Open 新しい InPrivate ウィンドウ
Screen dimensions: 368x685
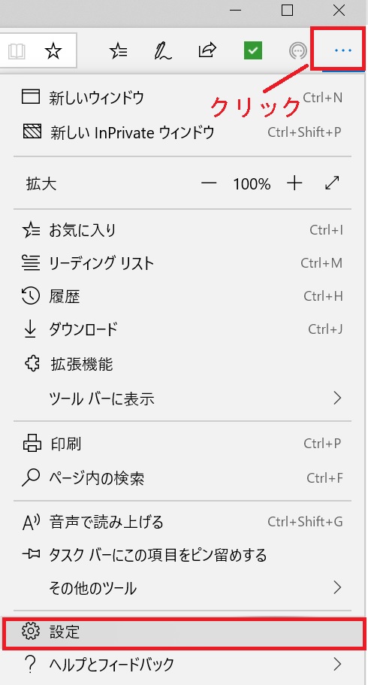tap(182, 132)
